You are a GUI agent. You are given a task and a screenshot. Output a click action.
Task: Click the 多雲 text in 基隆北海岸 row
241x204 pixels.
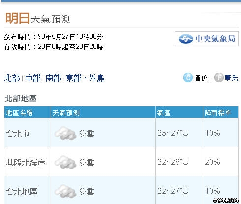pyautogui.click(x=87, y=162)
